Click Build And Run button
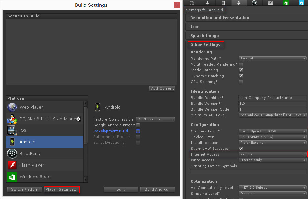 pyautogui.click(x=157, y=189)
